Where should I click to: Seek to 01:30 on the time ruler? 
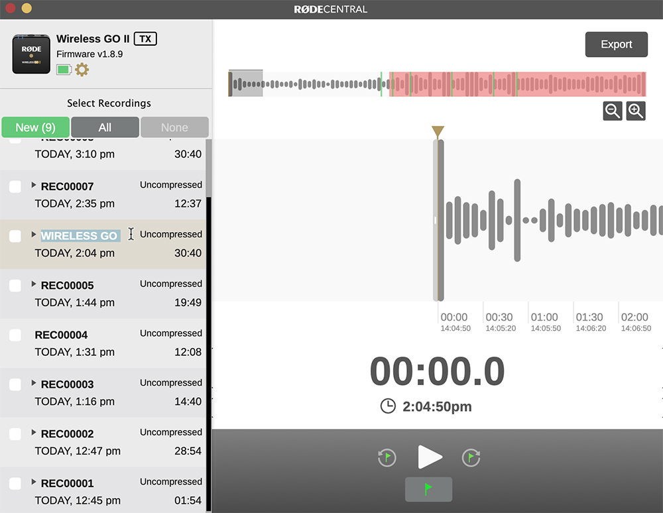pyautogui.click(x=589, y=317)
